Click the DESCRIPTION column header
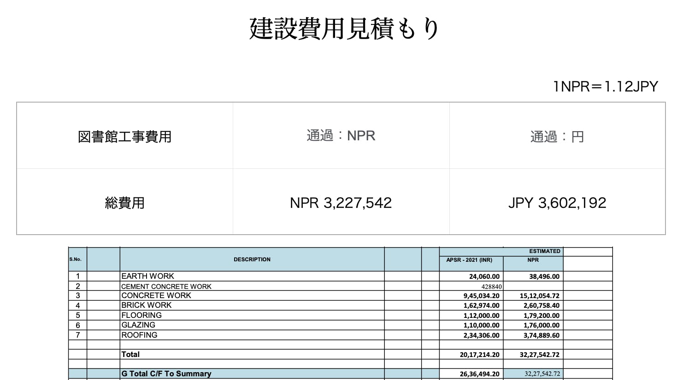This screenshot has width=683, height=380. [252, 259]
